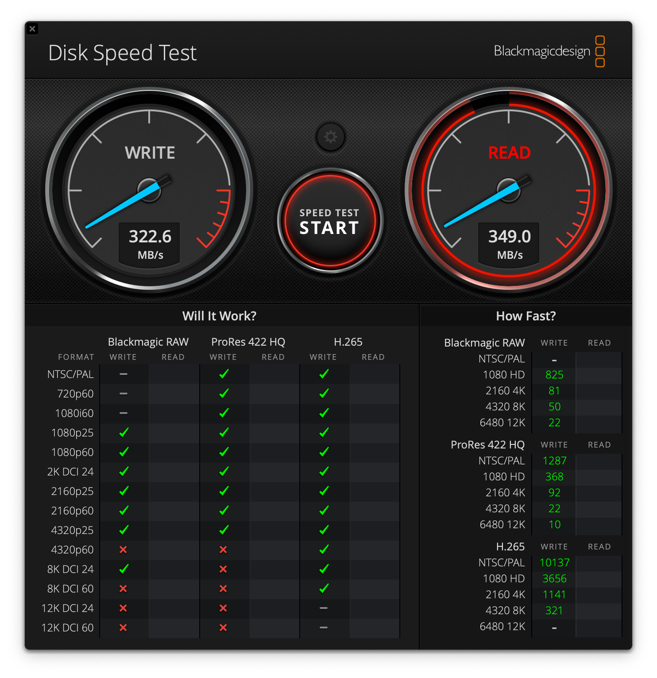The height and width of the screenshot is (678, 657).
Task: Click Blackmagic RAW checkmark for 2K DCI 24
Action: click(124, 471)
